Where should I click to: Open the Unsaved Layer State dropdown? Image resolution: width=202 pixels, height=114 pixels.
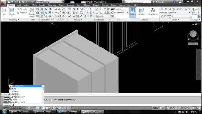[x=175, y=13]
